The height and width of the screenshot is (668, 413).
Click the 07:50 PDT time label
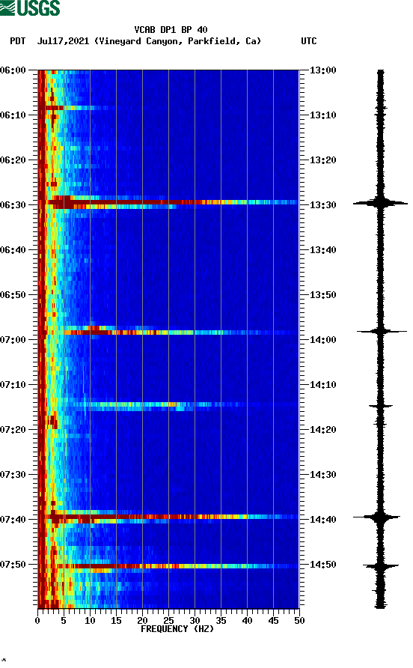[x=13, y=565]
